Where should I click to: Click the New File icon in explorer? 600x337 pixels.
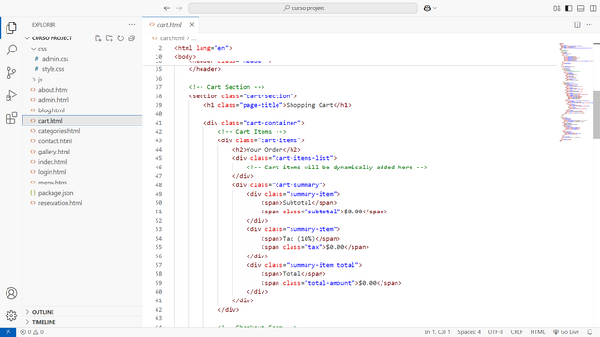tap(97, 38)
